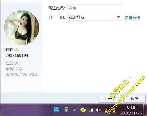Click the show desktop strip at the taskbar end
Viewport: 147px width, 116px height.
tap(145, 110)
